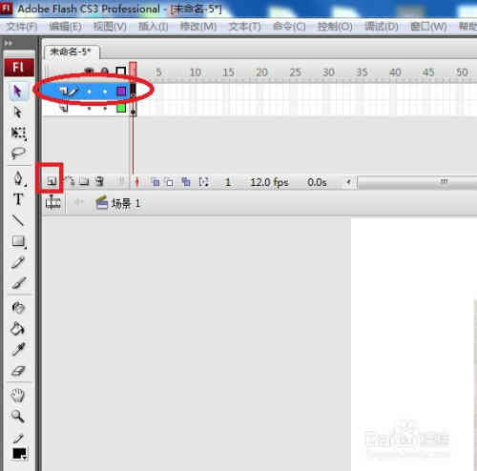Image resolution: width=477 pixels, height=471 pixels.
Task: Switch to the 未命名-5* document tab
Action: tap(72, 52)
